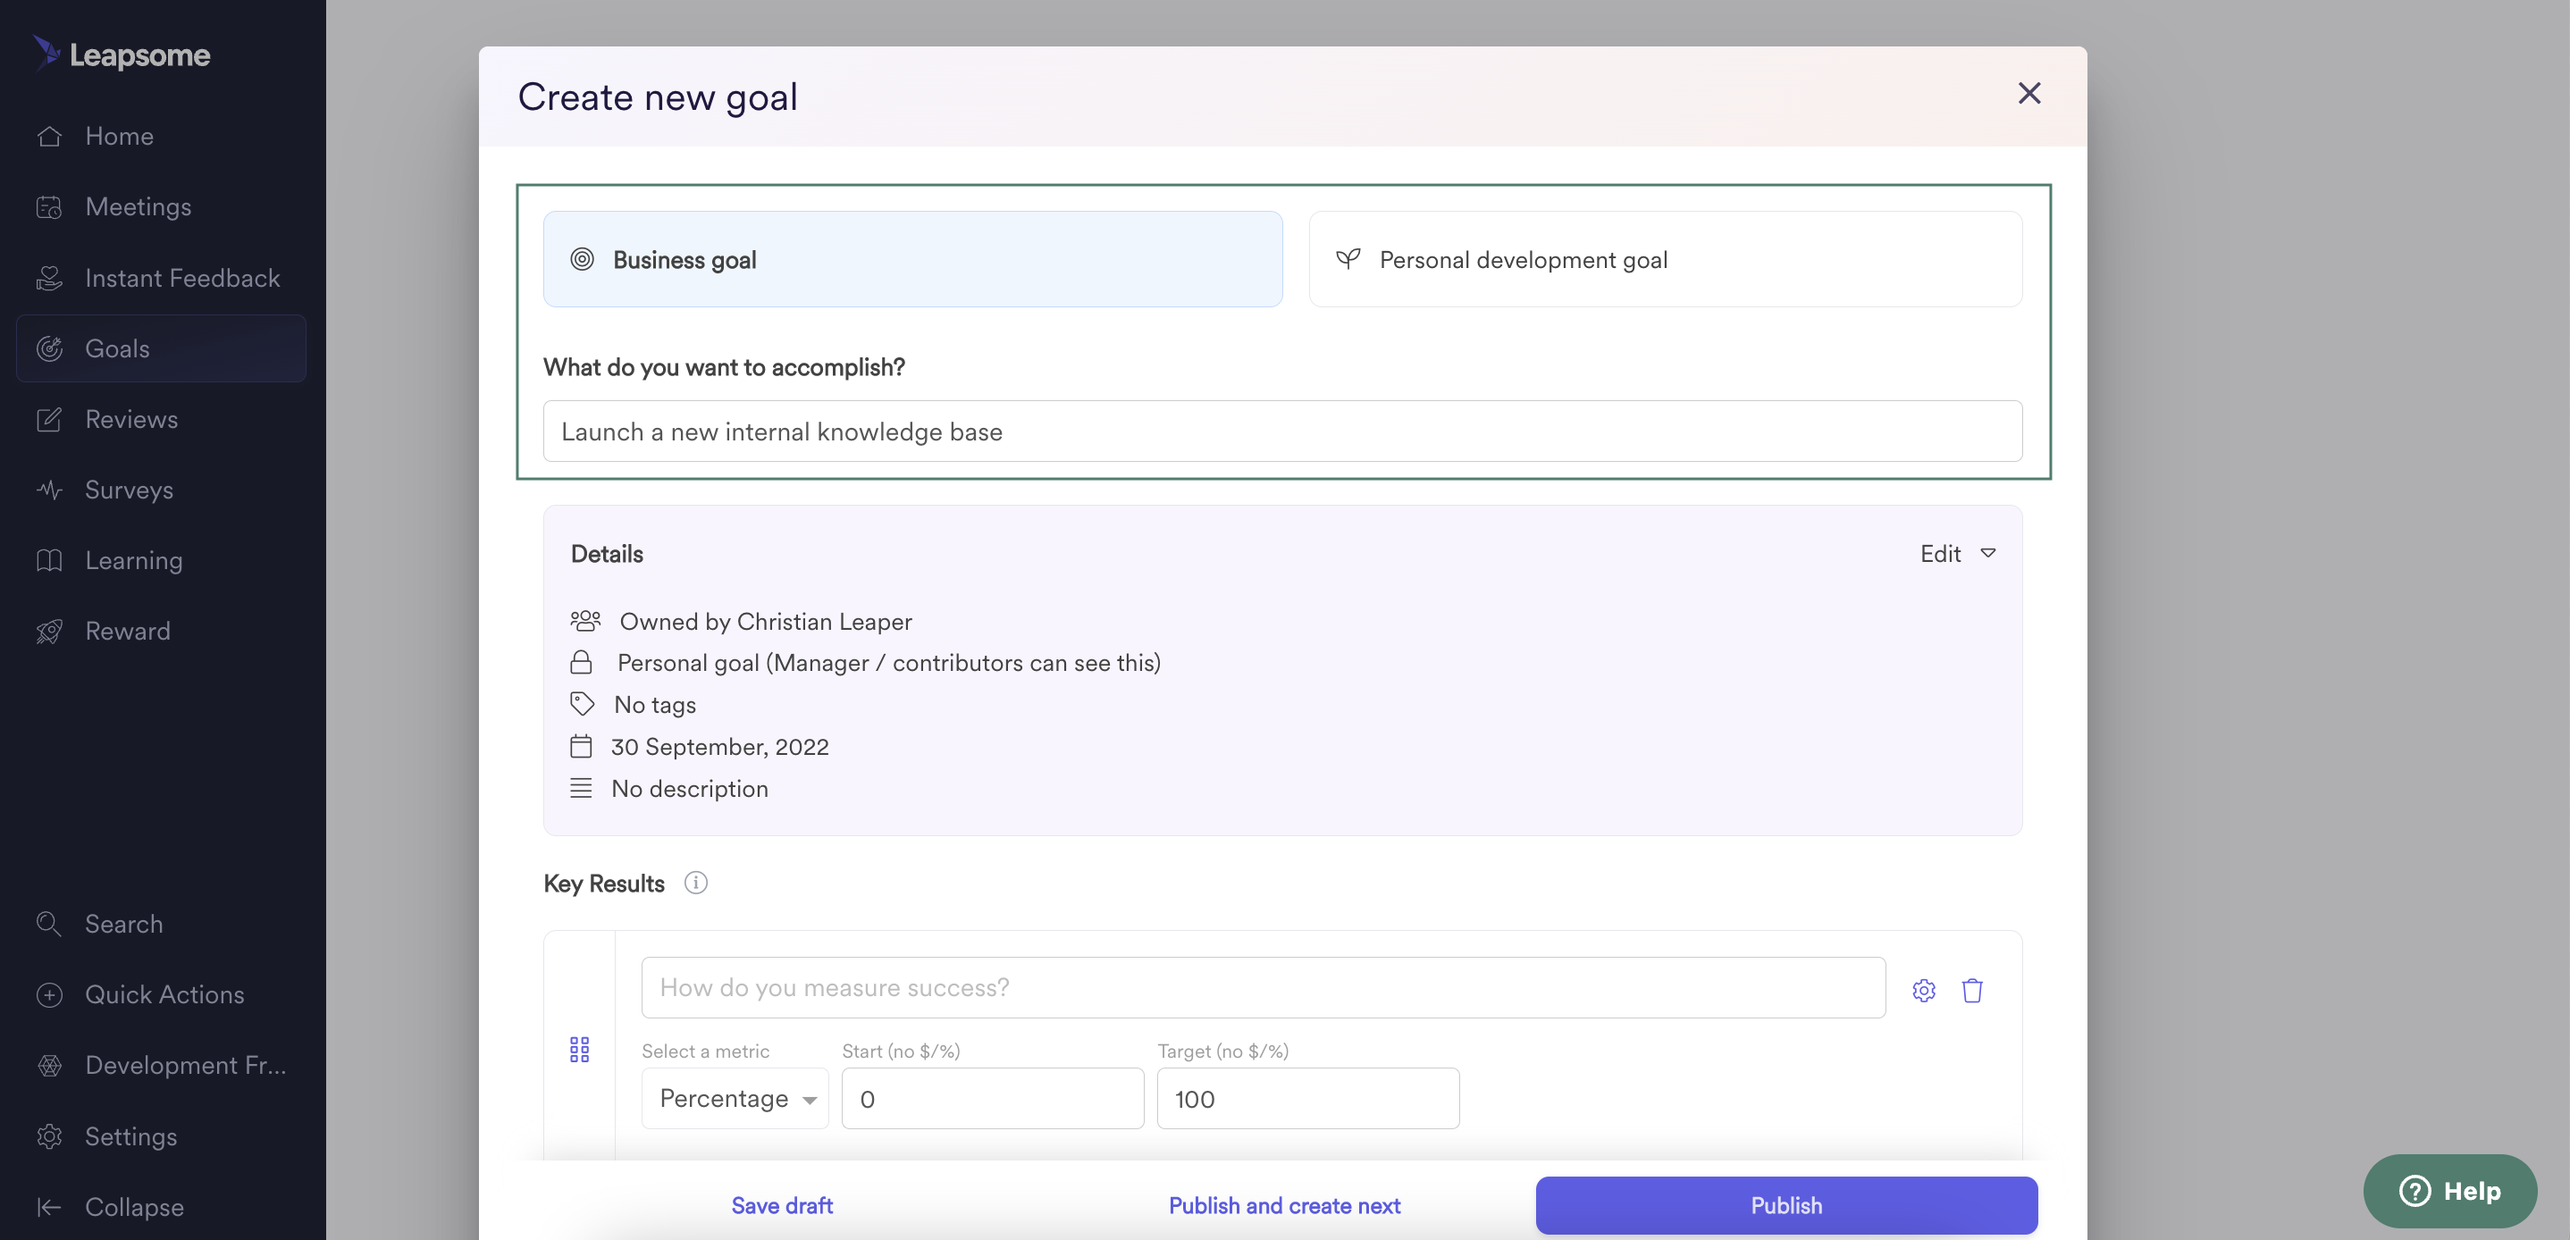Click the Reviews pencil icon
Image resolution: width=2570 pixels, height=1240 pixels.
[49, 420]
